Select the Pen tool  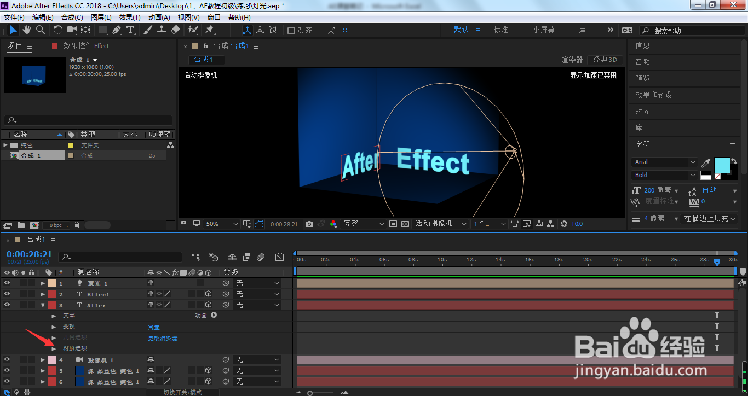tap(117, 30)
